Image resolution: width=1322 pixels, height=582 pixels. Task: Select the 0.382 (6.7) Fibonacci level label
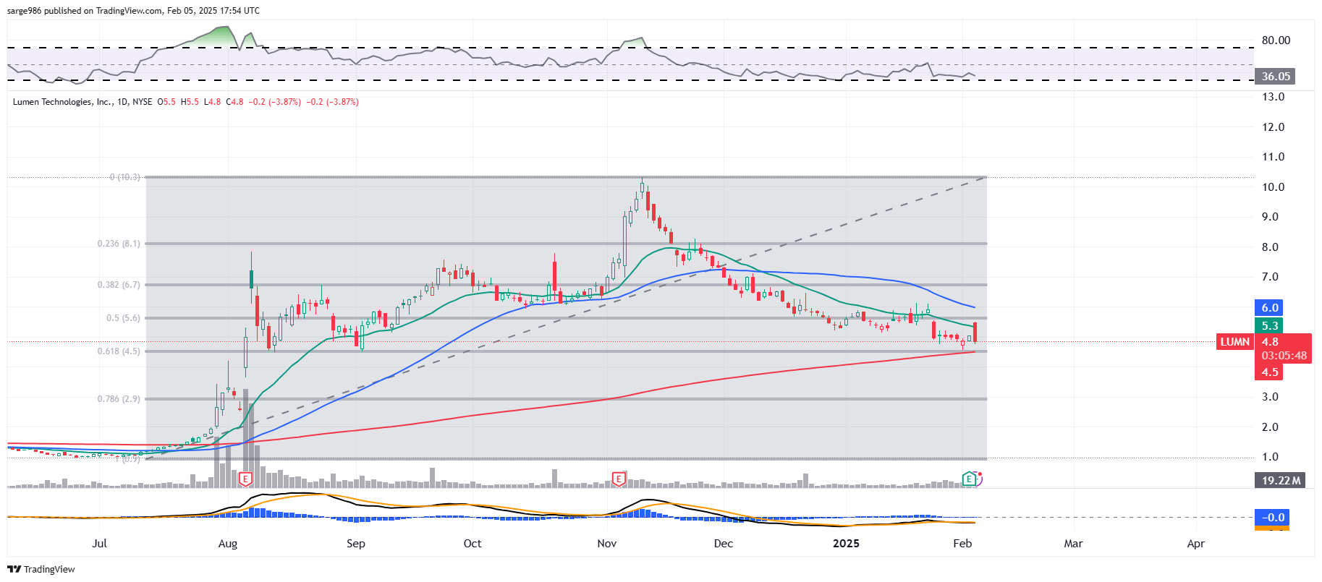119,285
